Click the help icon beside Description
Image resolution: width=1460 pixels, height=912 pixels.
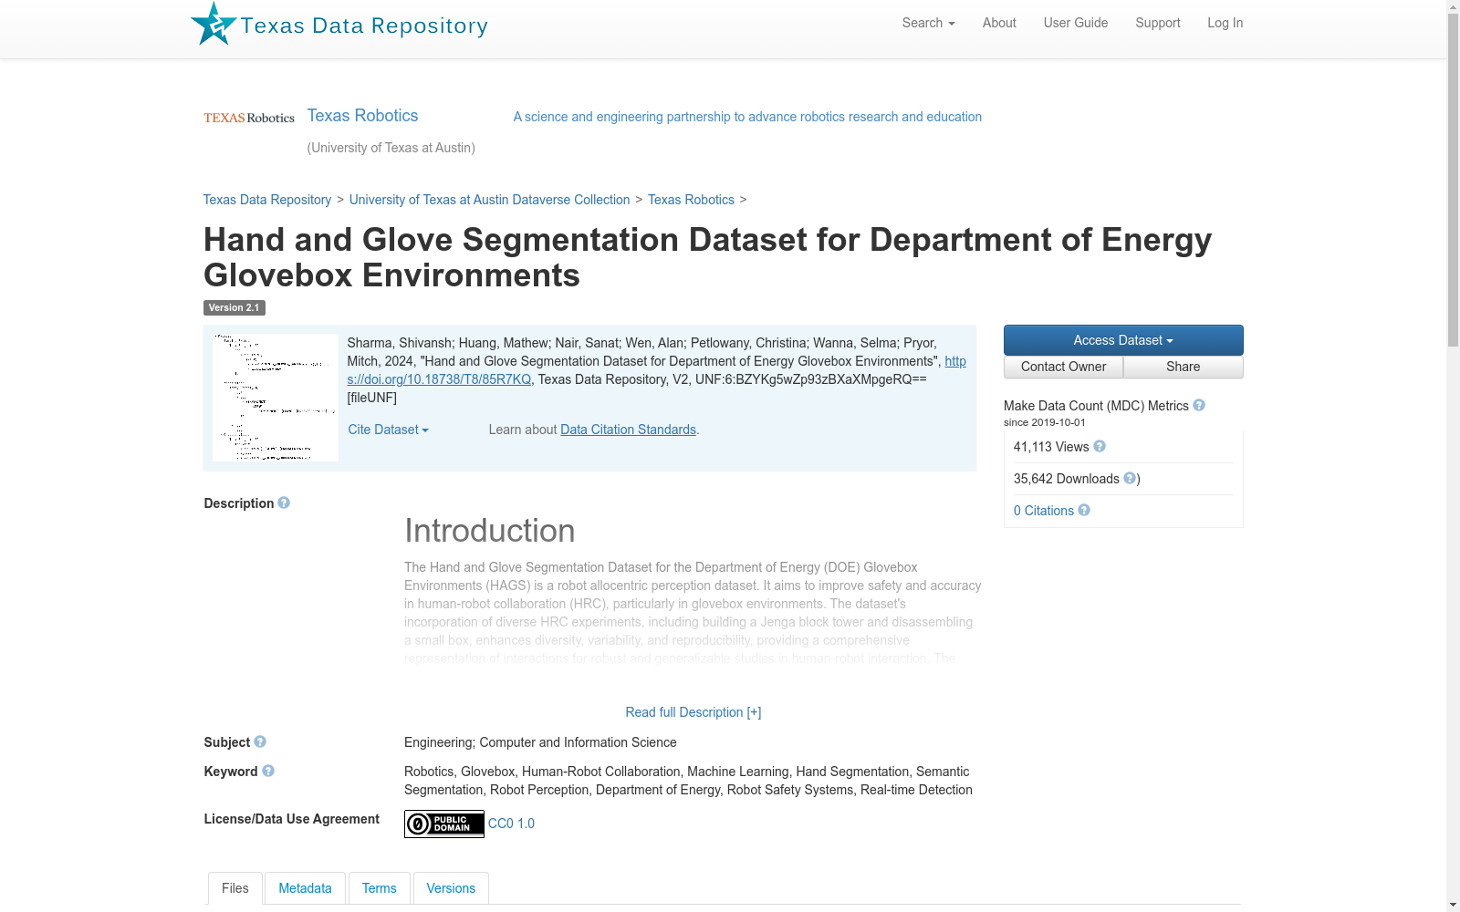pyautogui.click(x=284, y=503)
